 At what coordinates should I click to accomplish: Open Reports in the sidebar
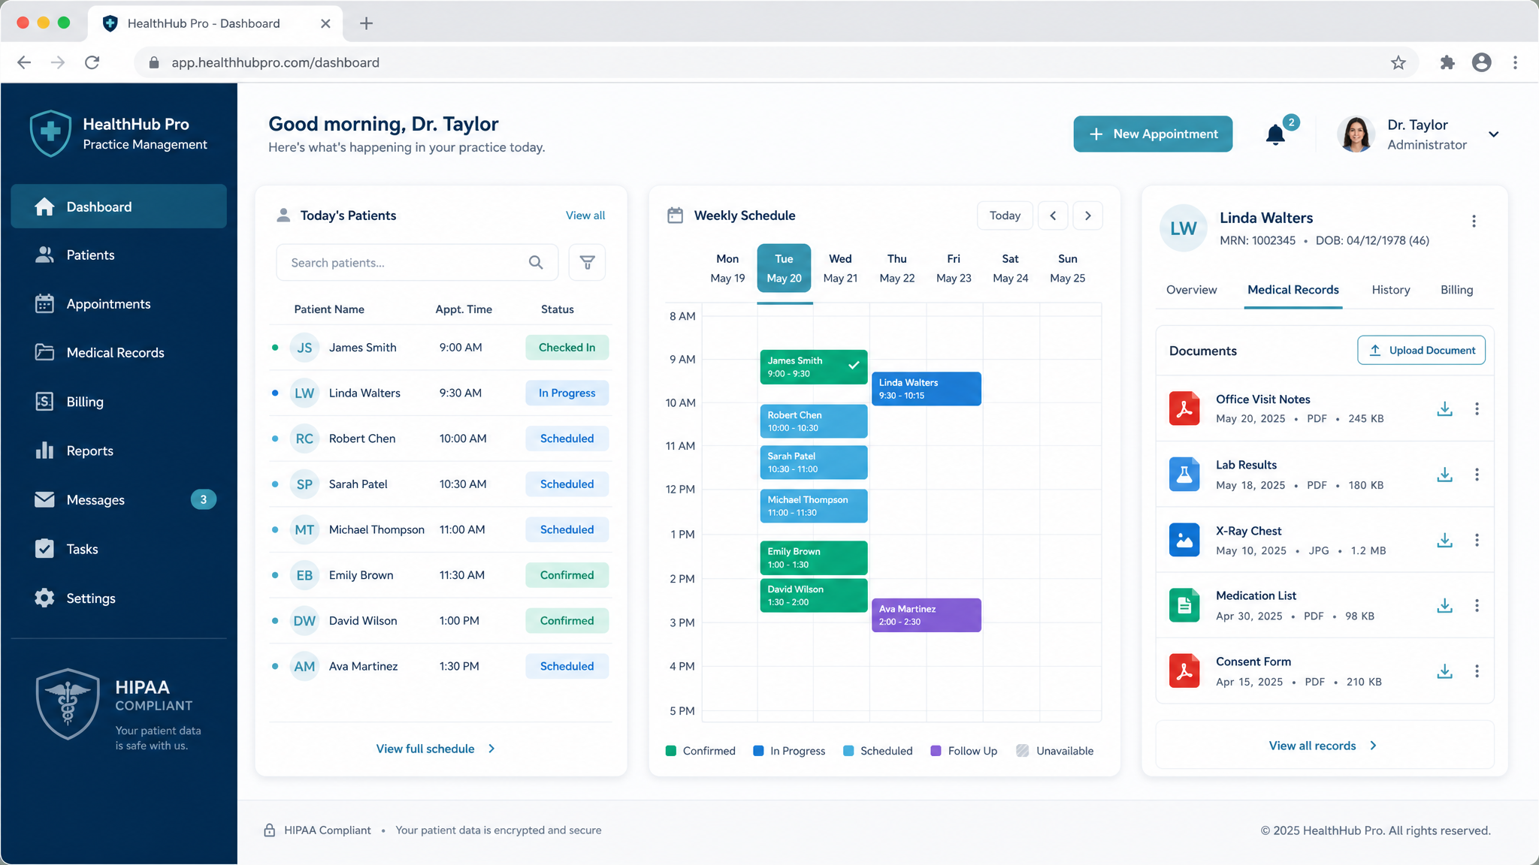pos(119,451)
